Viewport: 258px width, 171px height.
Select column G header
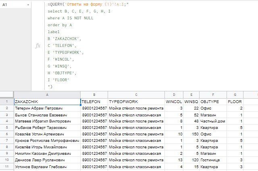point(235,94)
